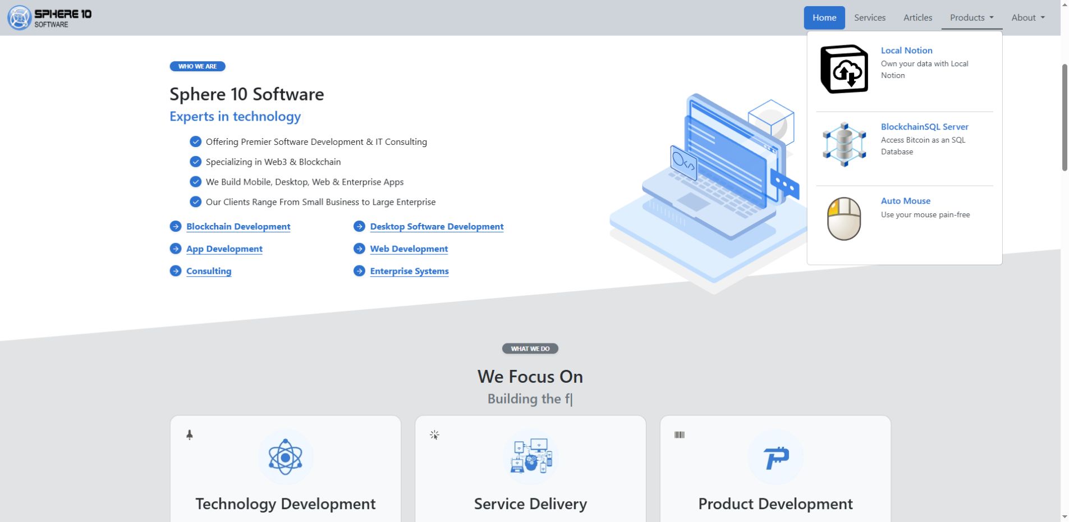This screenshot has height=522, width=1069.
Task: Click the rocket icon in Technology Development card
Action: [190, 435]
